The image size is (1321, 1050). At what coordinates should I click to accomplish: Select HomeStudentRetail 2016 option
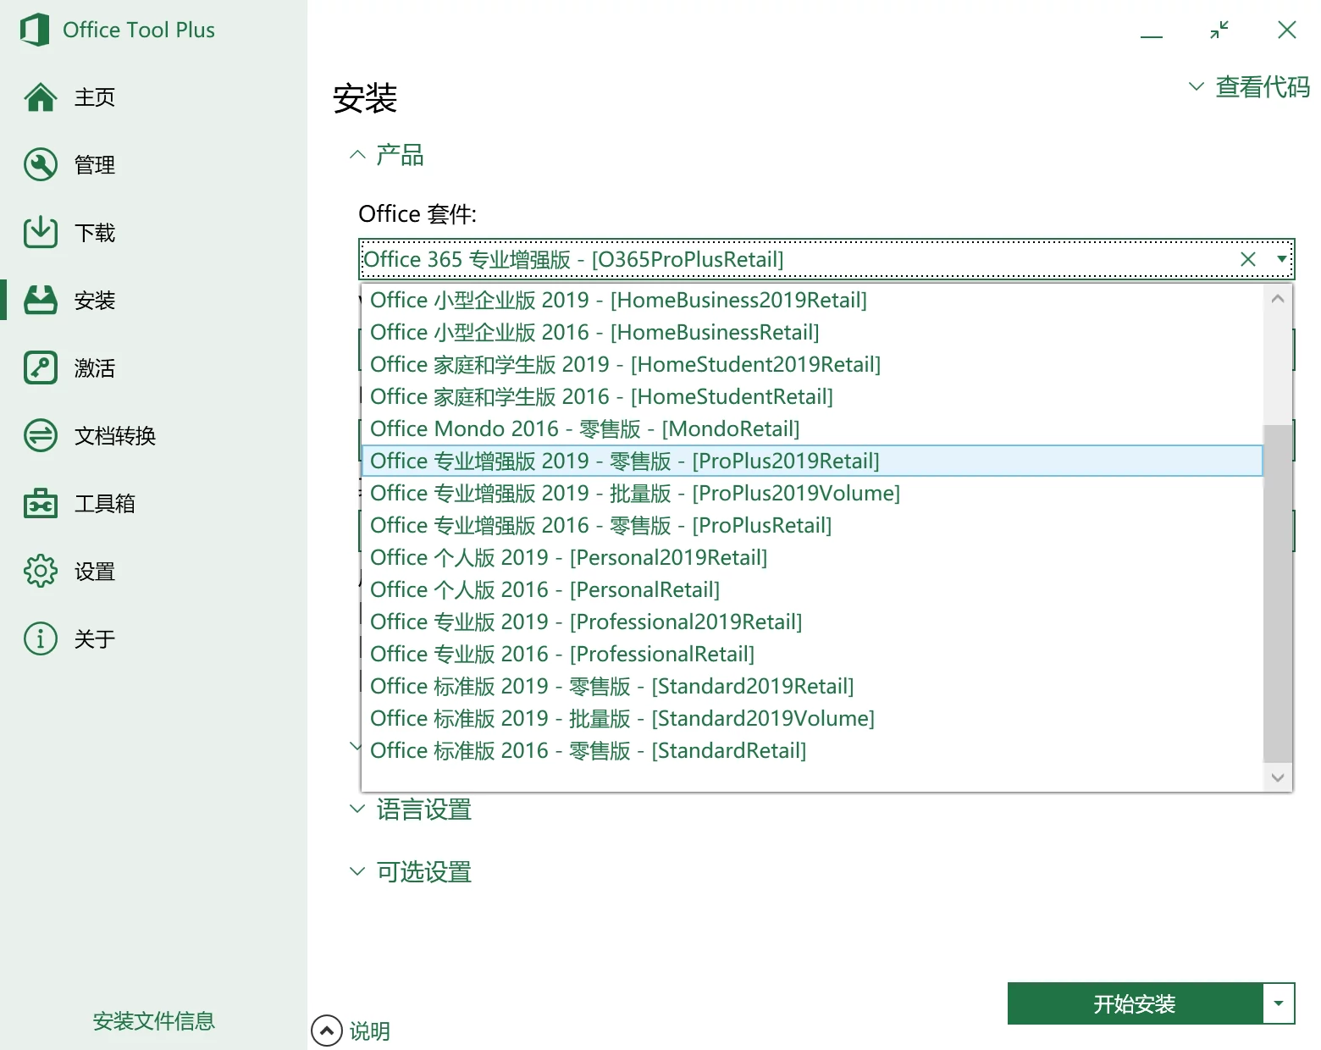pos(812,396)
